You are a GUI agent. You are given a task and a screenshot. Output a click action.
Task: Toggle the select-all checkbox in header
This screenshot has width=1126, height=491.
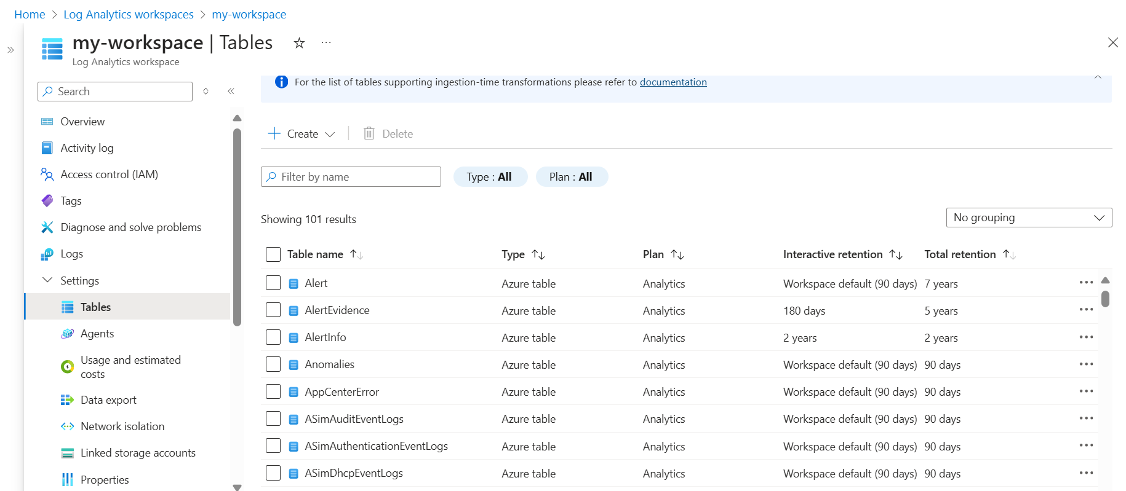point(273,254)
